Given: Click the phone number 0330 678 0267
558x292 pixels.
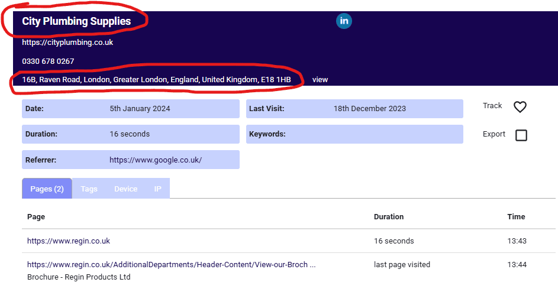Looking at the screenshot, I should (x=48, y=61).
